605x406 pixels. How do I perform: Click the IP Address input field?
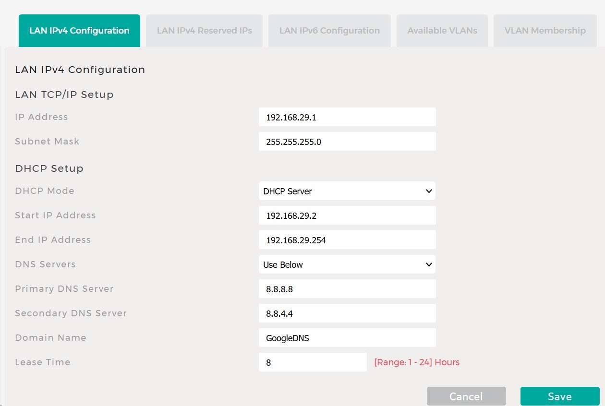click(x=347, y=117)
